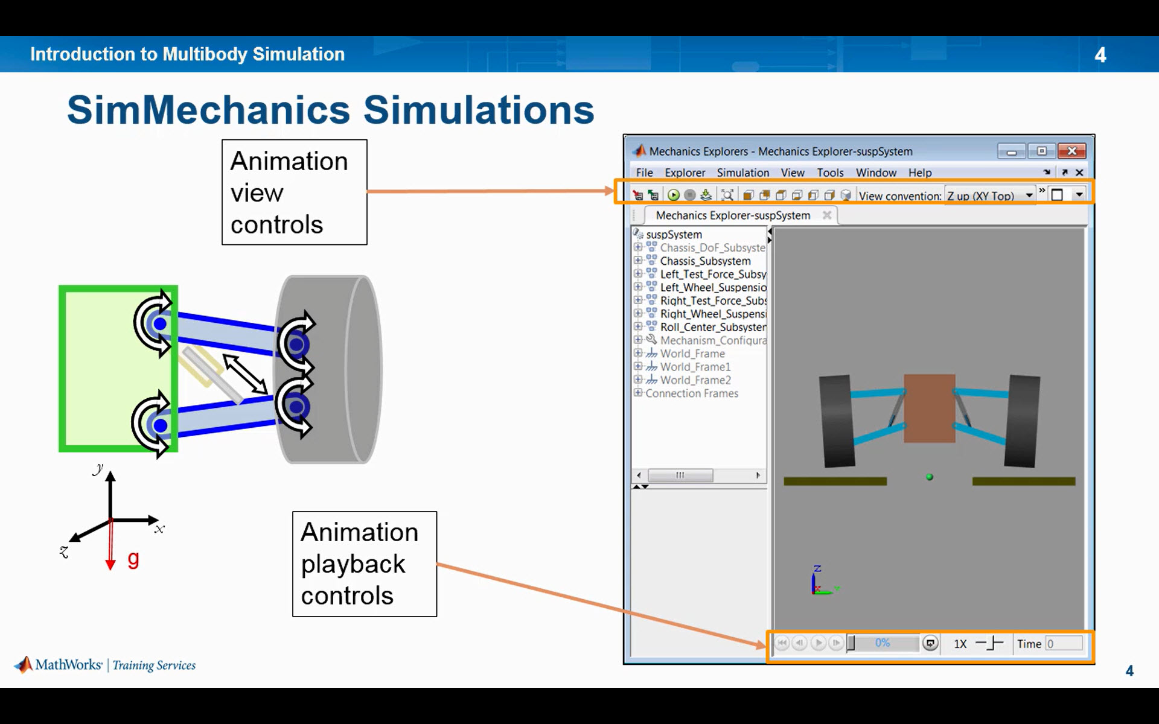Open the Tools menu
This screenshot has height=724, width=1159.
coord(831,173)
